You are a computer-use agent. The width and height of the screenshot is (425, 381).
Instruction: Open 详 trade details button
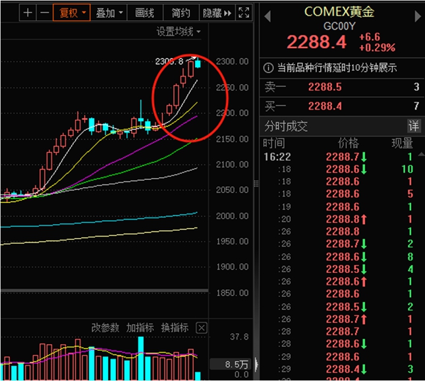coord(414,126)
